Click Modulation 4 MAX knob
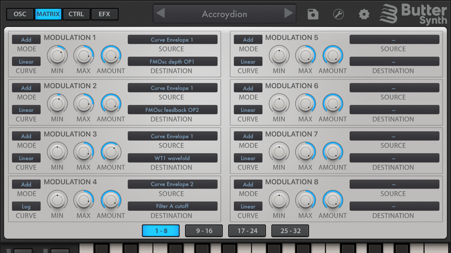Viewport: 451px width, 253px height. coord(84,200)
